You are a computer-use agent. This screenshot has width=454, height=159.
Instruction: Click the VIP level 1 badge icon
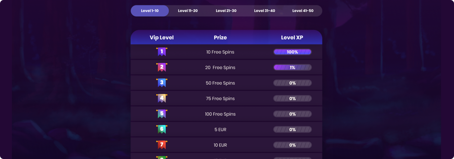[162, 52]
